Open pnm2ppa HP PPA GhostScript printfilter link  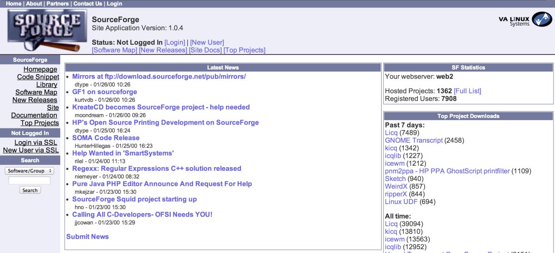point(447,171)
